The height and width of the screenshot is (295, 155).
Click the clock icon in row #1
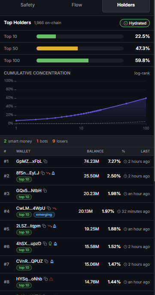[125, 161]
